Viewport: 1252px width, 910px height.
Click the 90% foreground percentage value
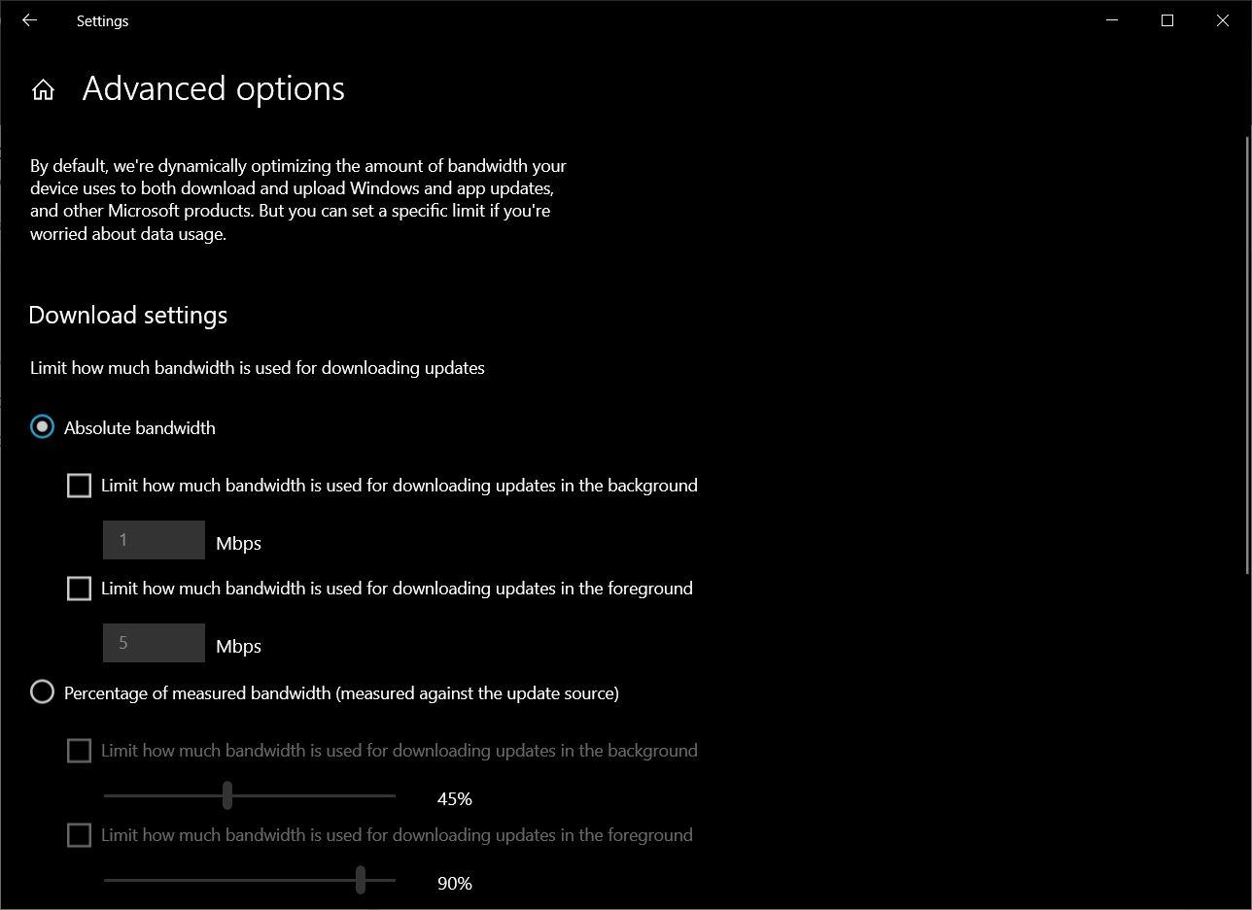coord(454,883)
